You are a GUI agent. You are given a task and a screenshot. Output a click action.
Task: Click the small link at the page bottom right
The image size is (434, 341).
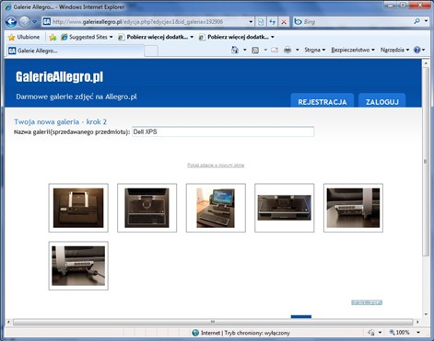coord(367,302)
